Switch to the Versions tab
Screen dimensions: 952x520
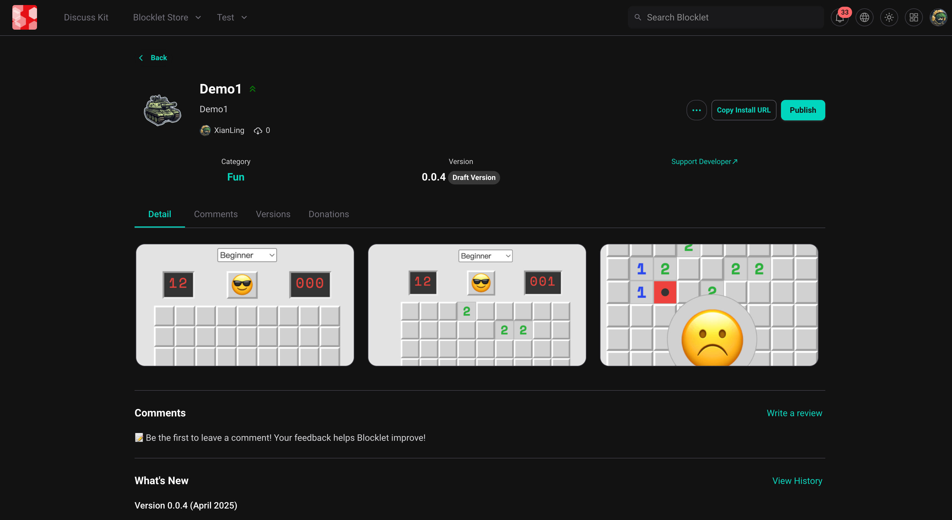click(273, 214)
